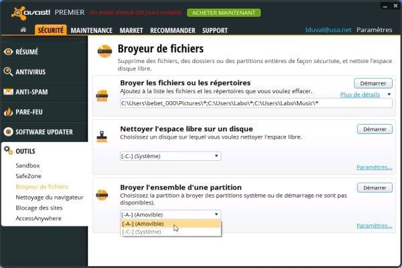Click the Software Updater disc icon

click(8, 132)
